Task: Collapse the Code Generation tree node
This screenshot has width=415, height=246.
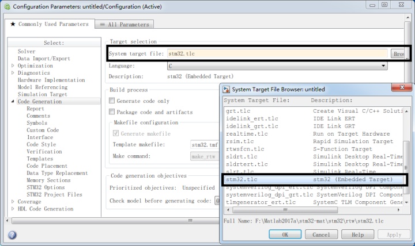Action: coord(13,101)
